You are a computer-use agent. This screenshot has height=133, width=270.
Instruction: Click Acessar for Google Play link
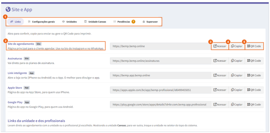click(220, 104)
